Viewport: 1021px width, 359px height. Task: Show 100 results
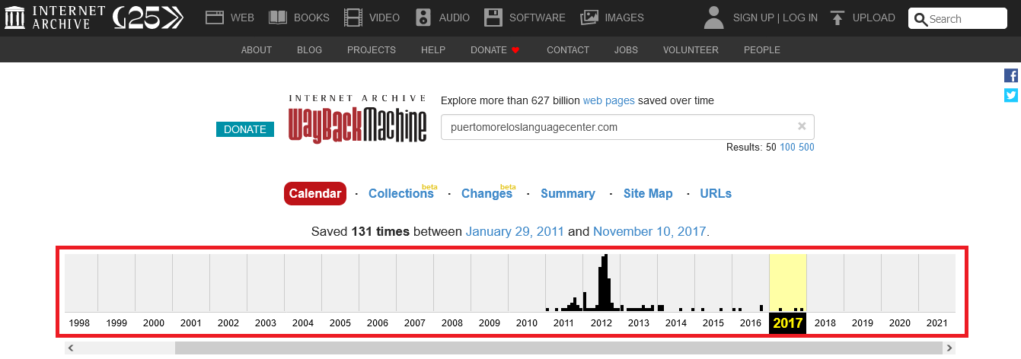click(x=787, y=147)
